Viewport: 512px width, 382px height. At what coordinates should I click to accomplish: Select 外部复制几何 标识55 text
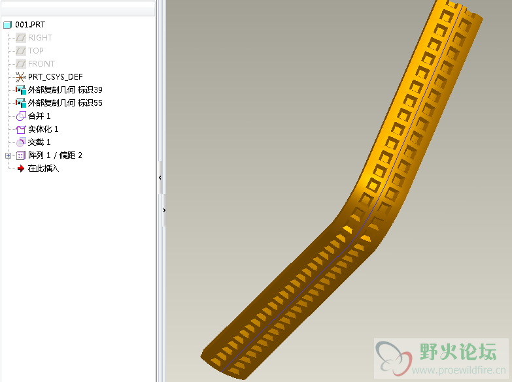[65, 103]
